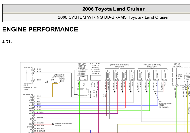This screenshot has height=133, width=190.
Task: Click the '#50' terminal label
Action: [31, 111]
